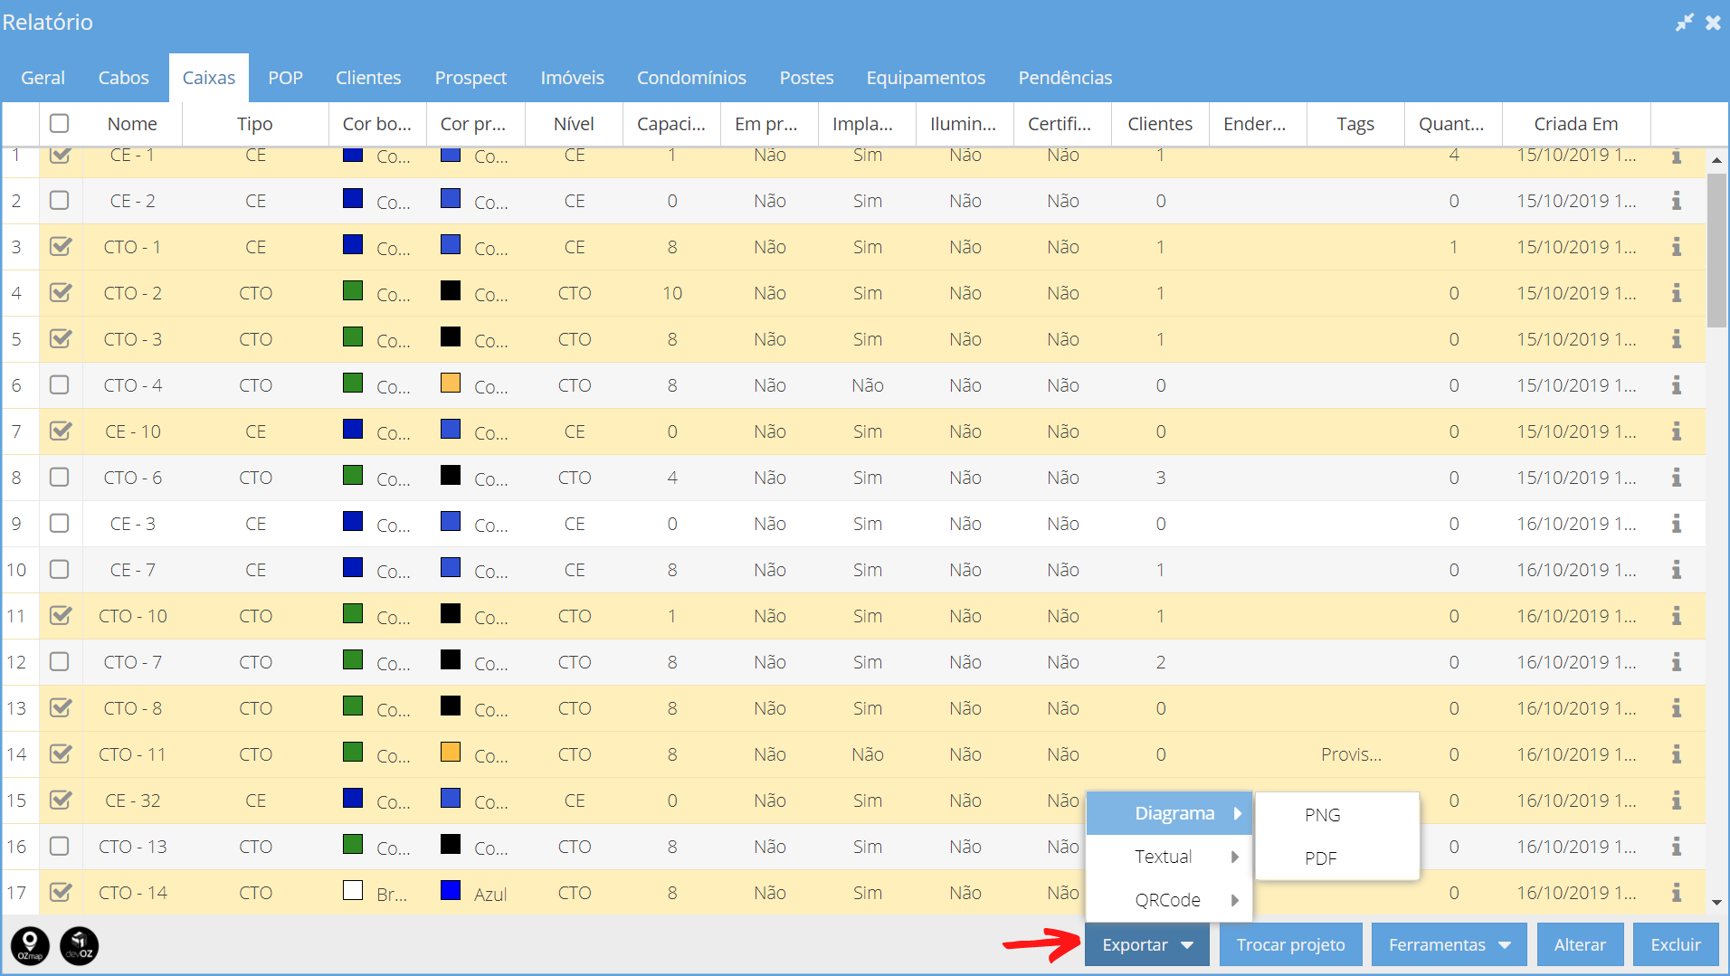Open info icon for row CE - 10
The width and height of the screenshot is (1730, 976).
click(x=1677, y=431)
